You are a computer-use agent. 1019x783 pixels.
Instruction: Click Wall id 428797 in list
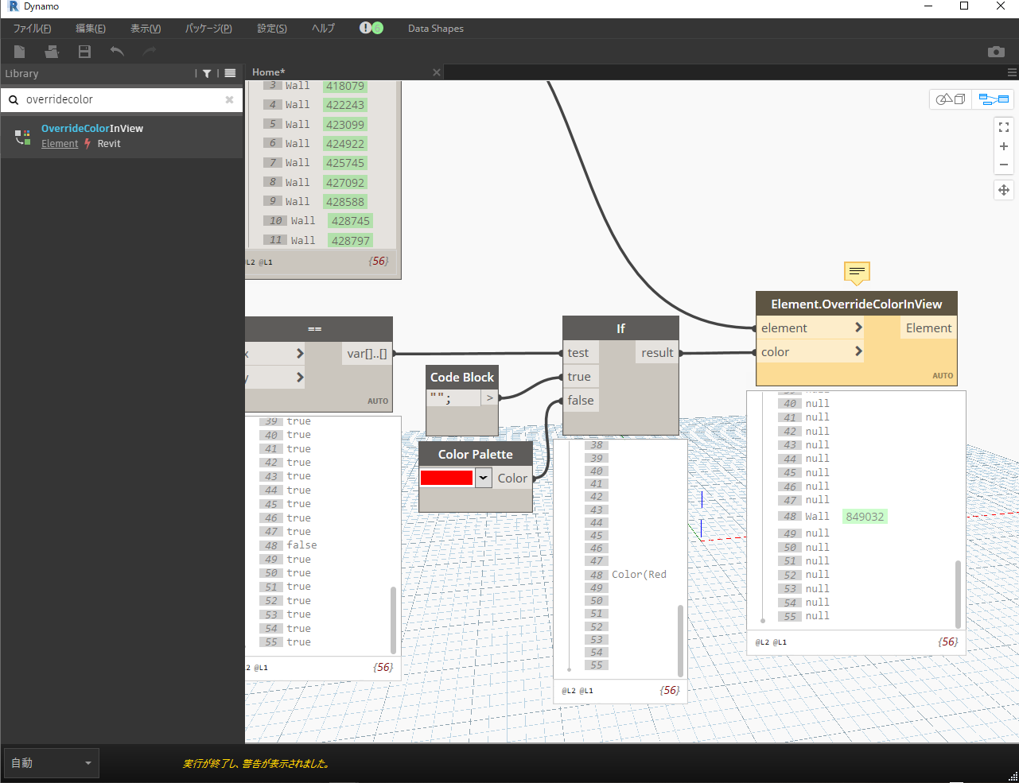point(351,240)
